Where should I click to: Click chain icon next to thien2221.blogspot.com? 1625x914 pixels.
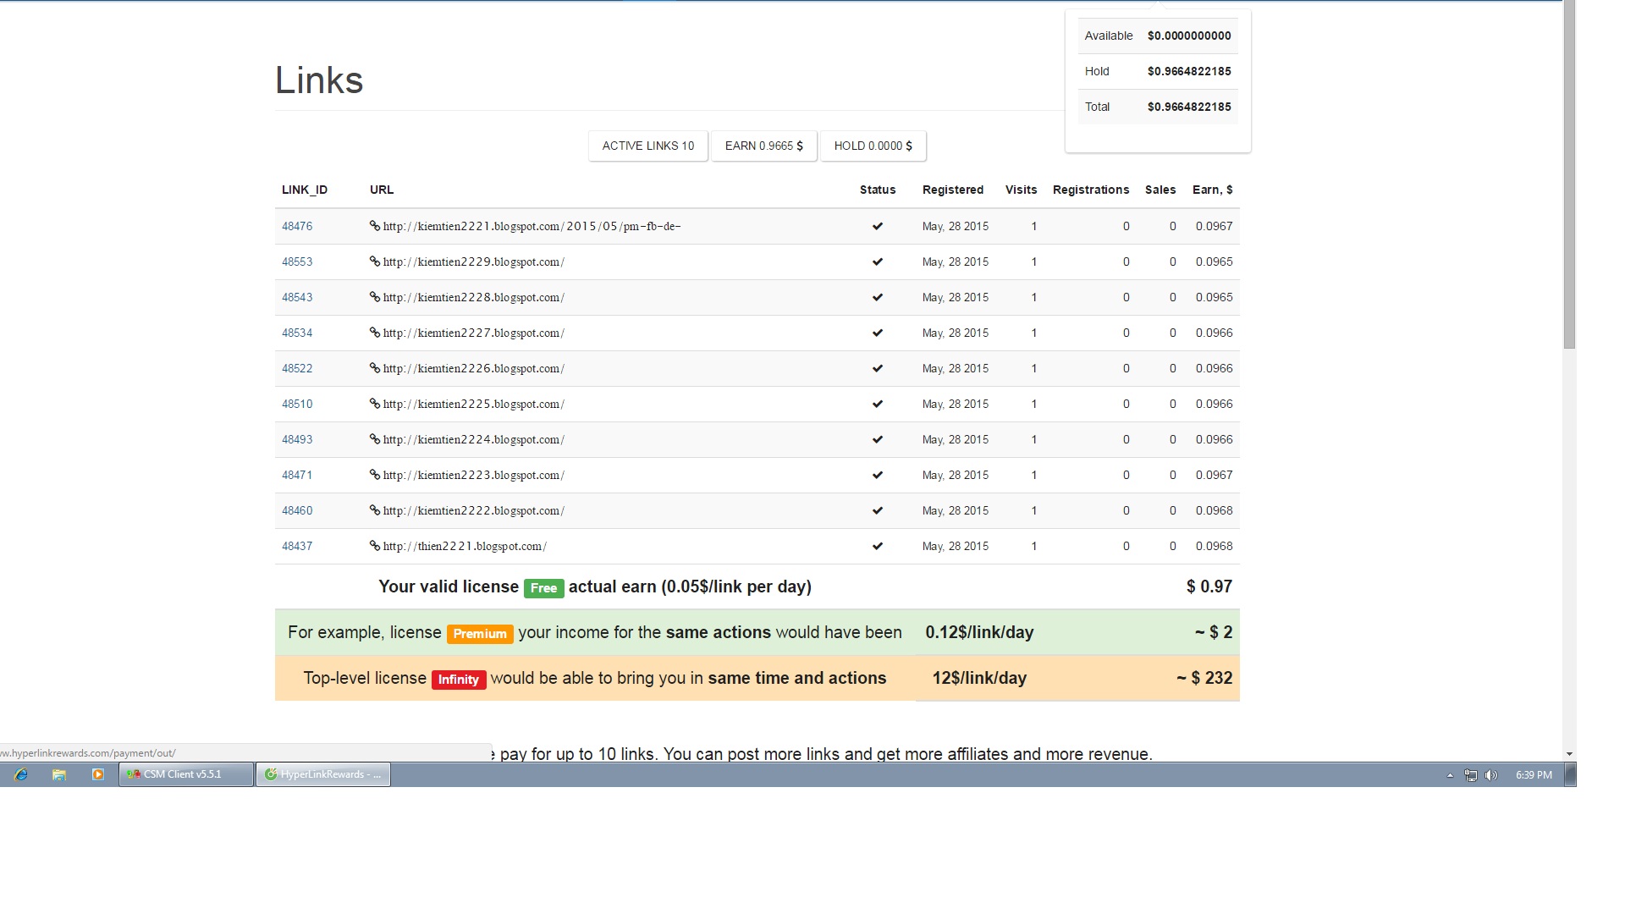point(374,546)
